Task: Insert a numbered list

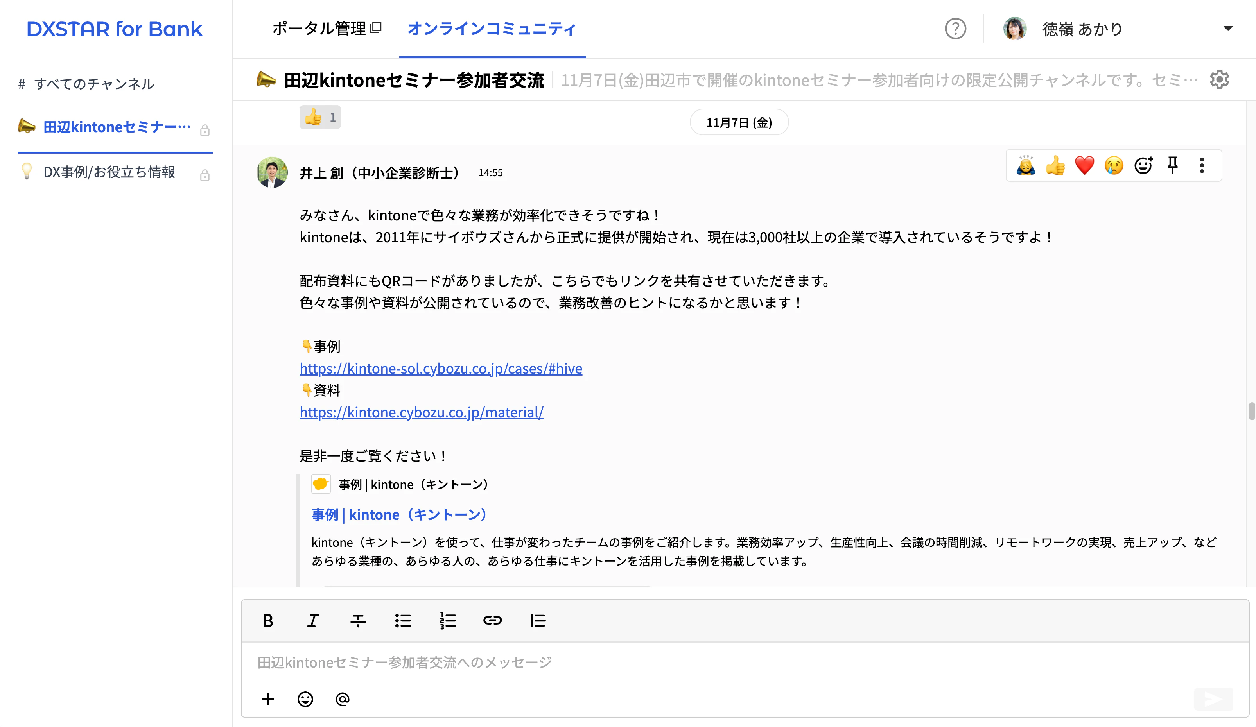Action: tap(448, 621)
